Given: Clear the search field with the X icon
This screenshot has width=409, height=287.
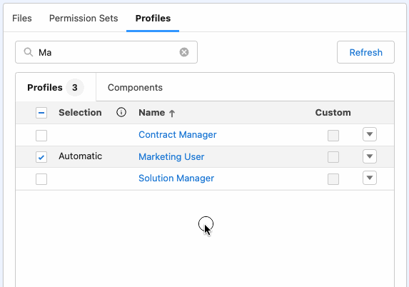Looking at the screenshot, I should 184,52.
